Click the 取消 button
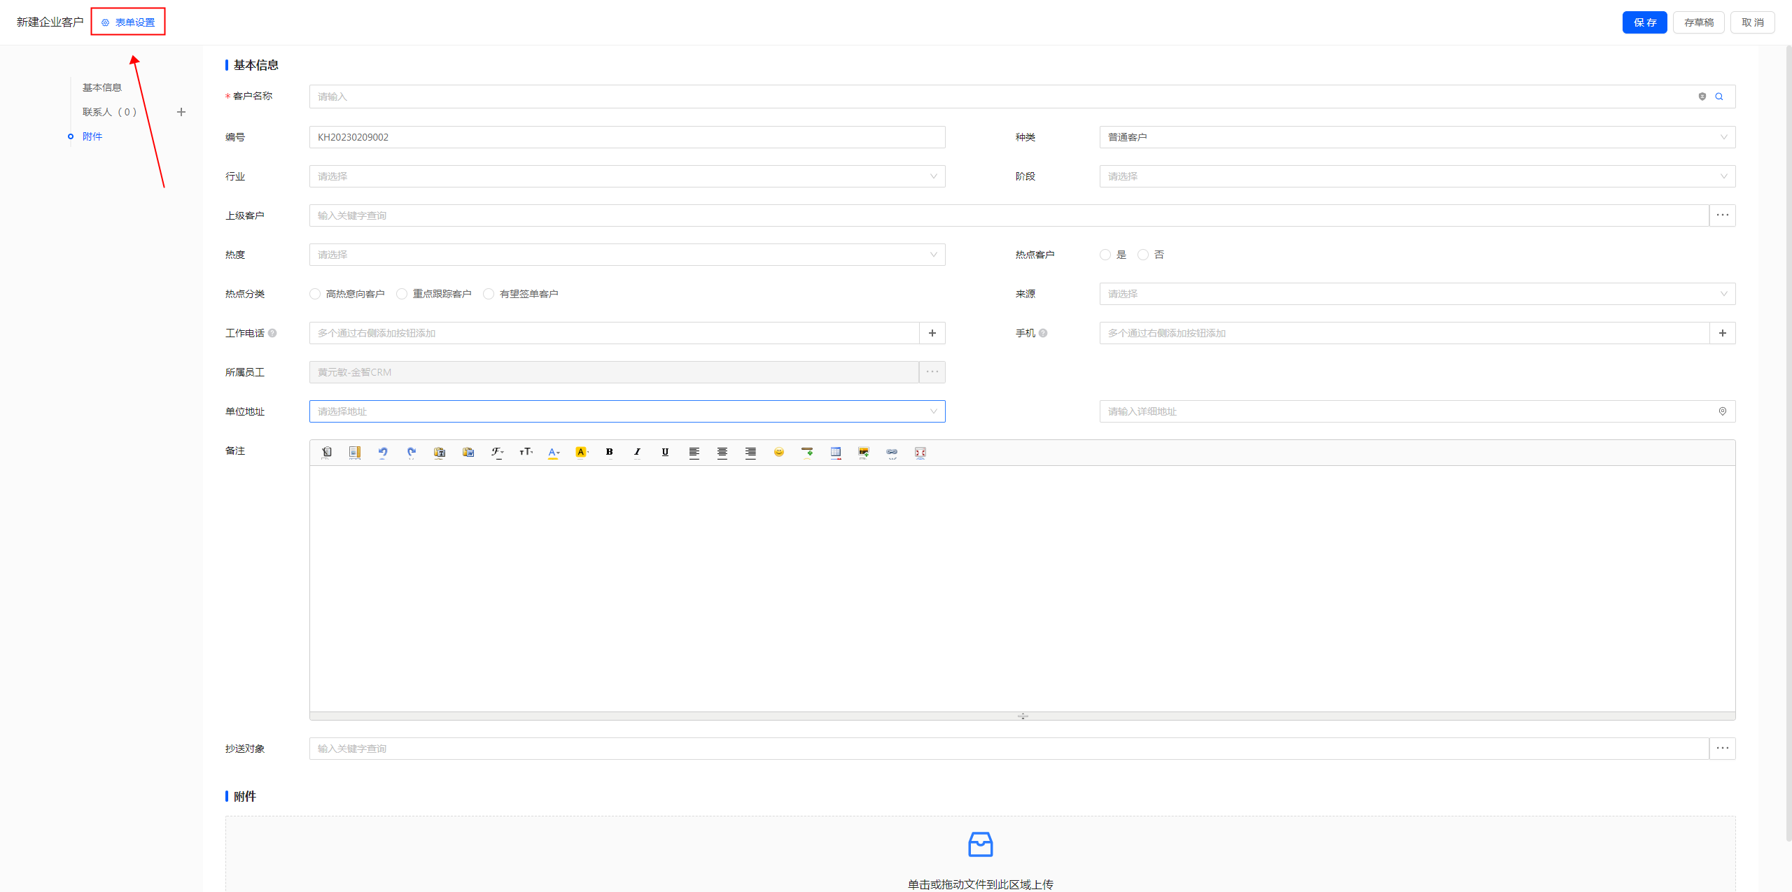 coord(1753,22)
